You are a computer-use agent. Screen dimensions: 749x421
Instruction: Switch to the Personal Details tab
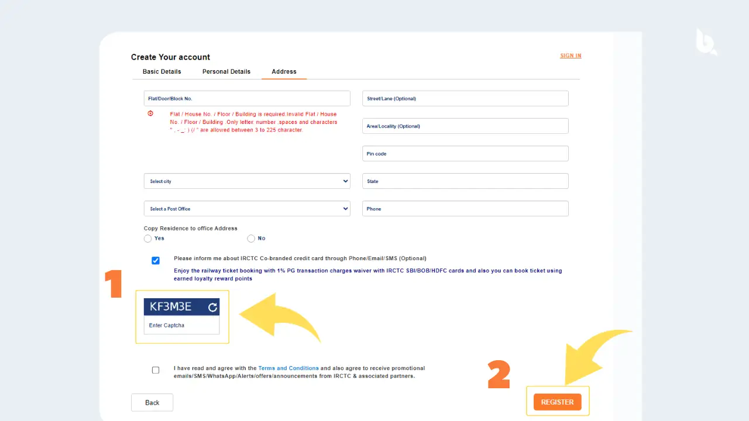pyautogui.click(x=226, y=71)
